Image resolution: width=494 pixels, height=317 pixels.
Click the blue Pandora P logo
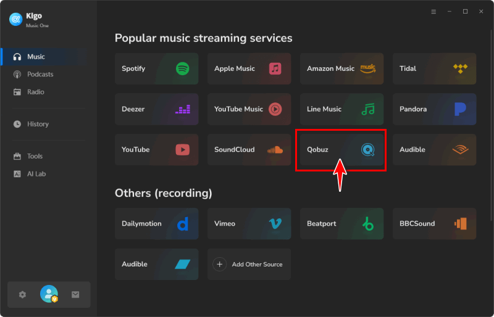460,109
